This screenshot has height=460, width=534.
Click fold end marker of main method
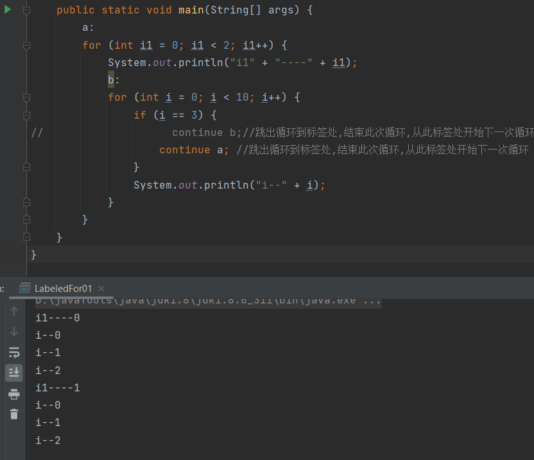pos(26,237)
